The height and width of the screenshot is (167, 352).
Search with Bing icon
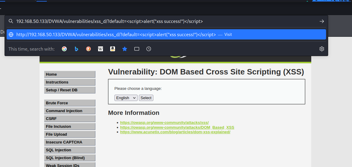pyautogui.click(x=76, y=49)
